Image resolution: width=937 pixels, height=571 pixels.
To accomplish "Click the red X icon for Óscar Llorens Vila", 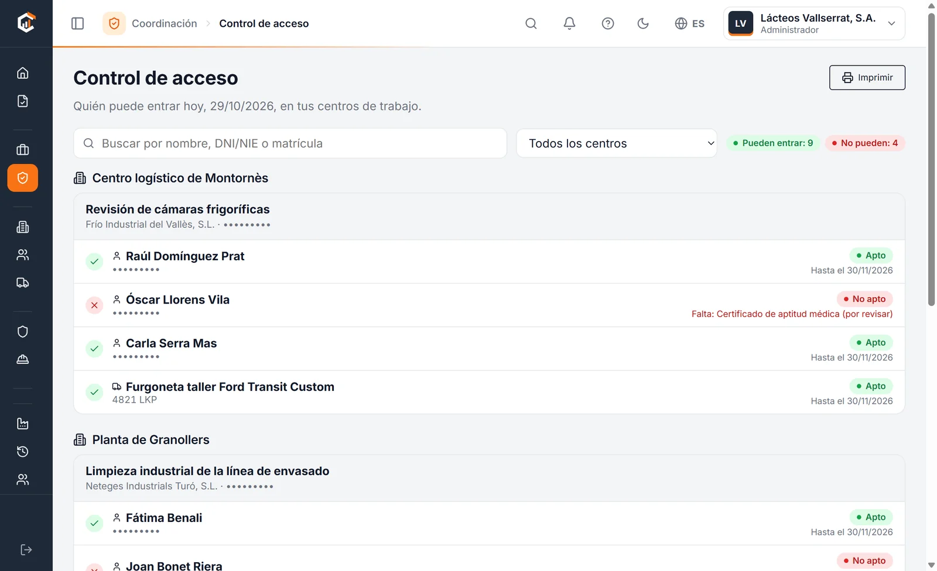I will (94, 305).
